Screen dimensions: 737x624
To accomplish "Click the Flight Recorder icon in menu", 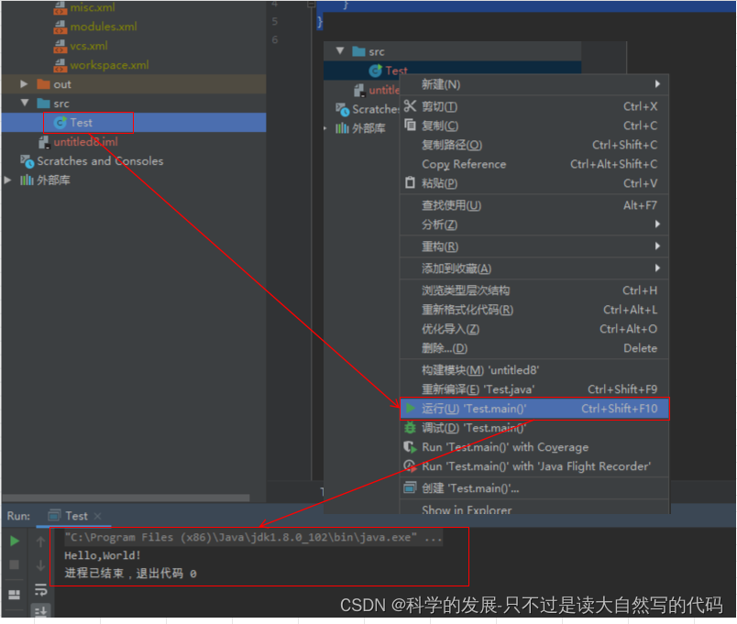I will pyautogui.click(x=410, y=466).
